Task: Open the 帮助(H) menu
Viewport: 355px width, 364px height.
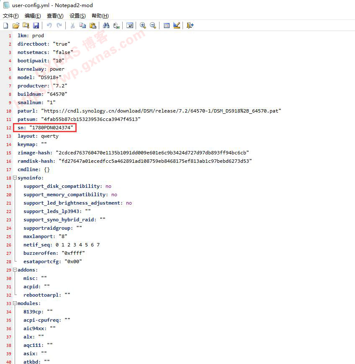Action: [x=100, y=16]
